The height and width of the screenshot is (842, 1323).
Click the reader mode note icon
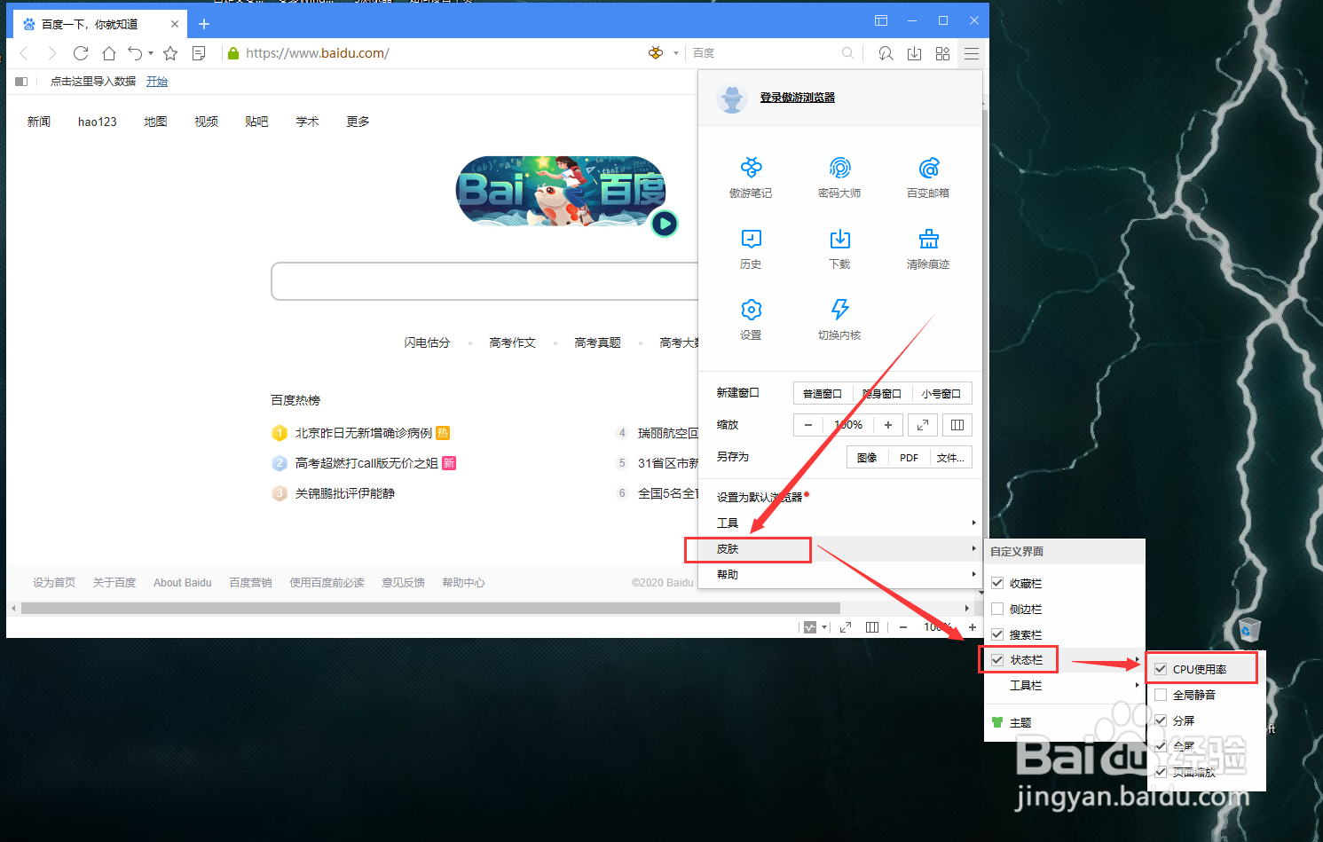coord(199,53)
